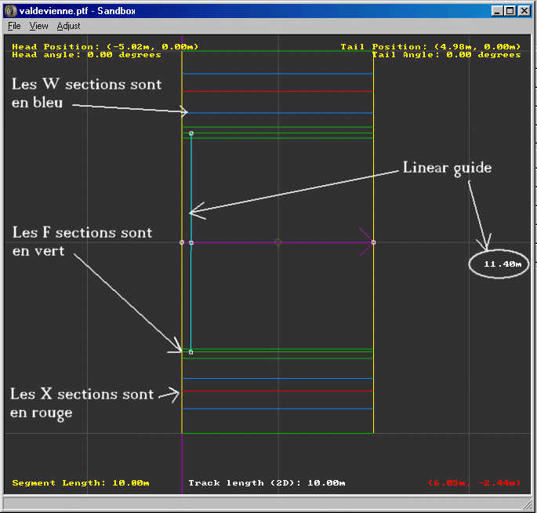Screen dimensions: 537x513
Task: Click the Segment Length 10.00m text
Action: tap(81, 483)
